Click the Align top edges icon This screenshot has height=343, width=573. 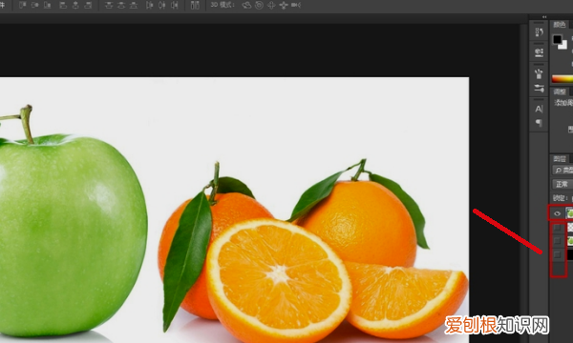tap(23, 5)
